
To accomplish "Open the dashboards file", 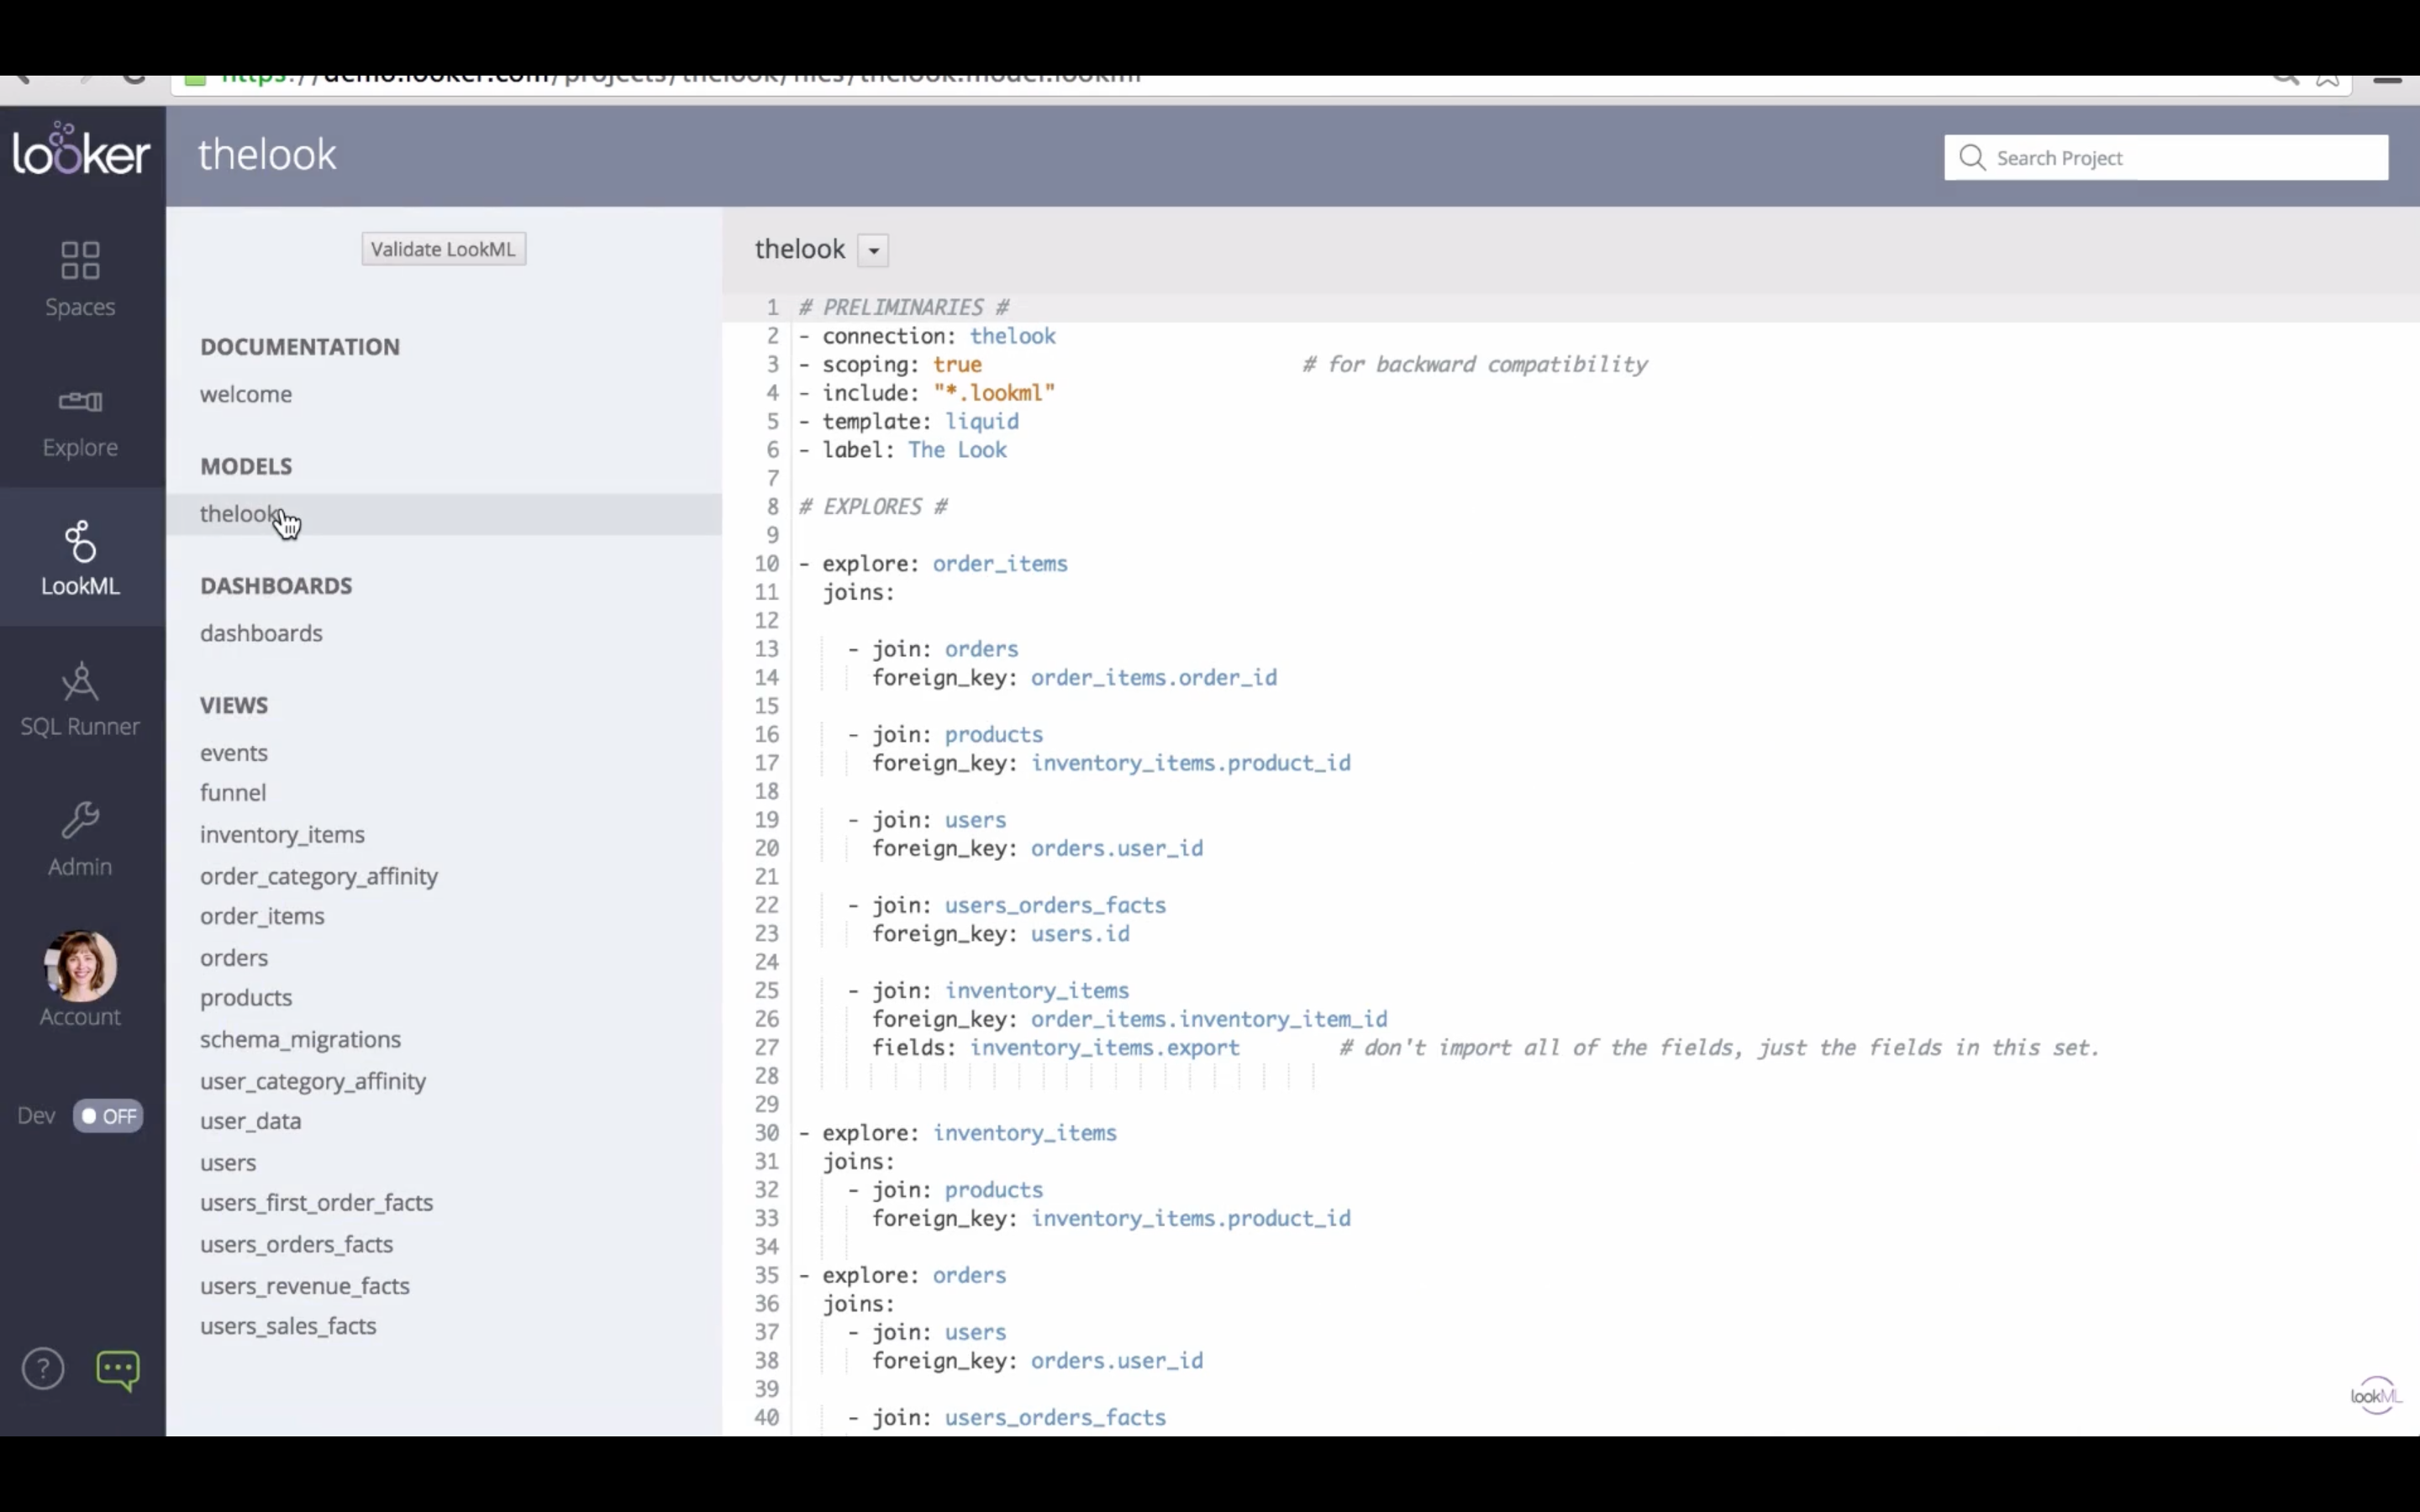I will pos(261,633).
